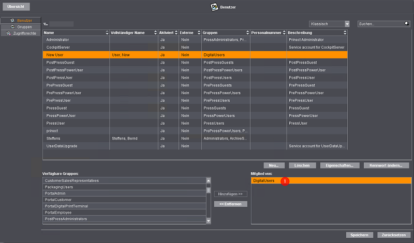Click into the Suchen search field

(x=380, y=24)
